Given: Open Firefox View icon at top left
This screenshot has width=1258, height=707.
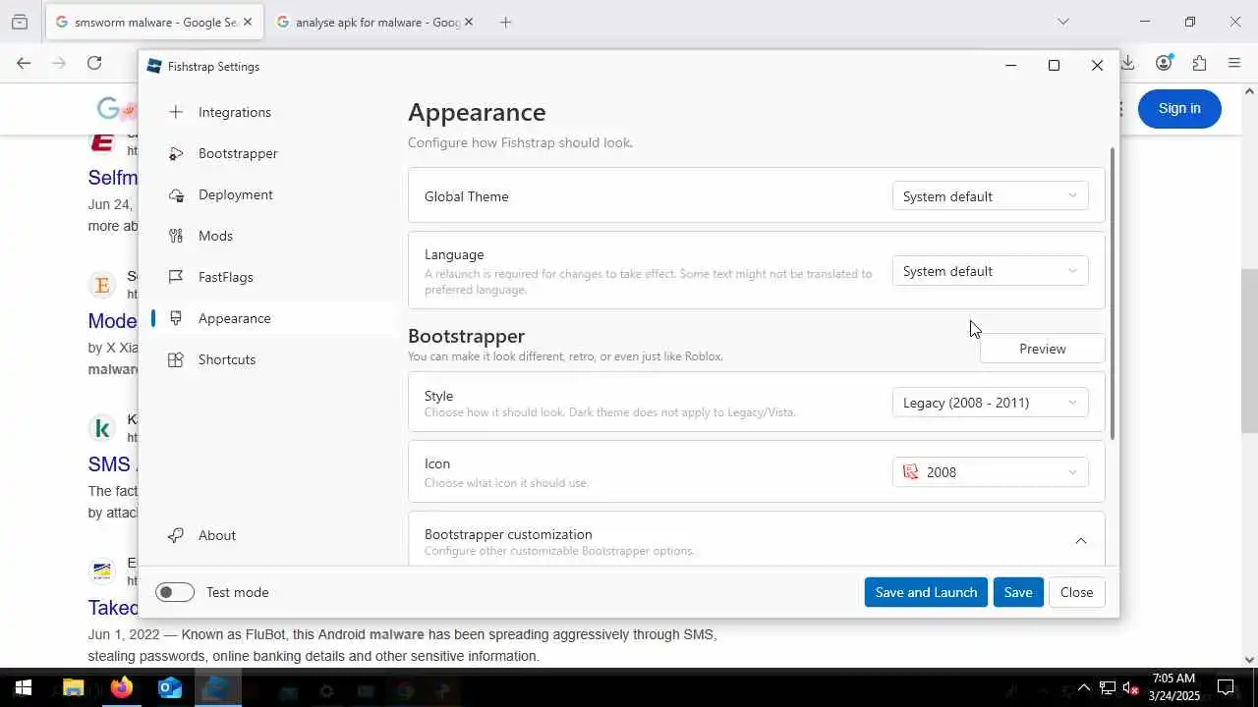Looking at the screenshot, I should (x=20, y=22).
